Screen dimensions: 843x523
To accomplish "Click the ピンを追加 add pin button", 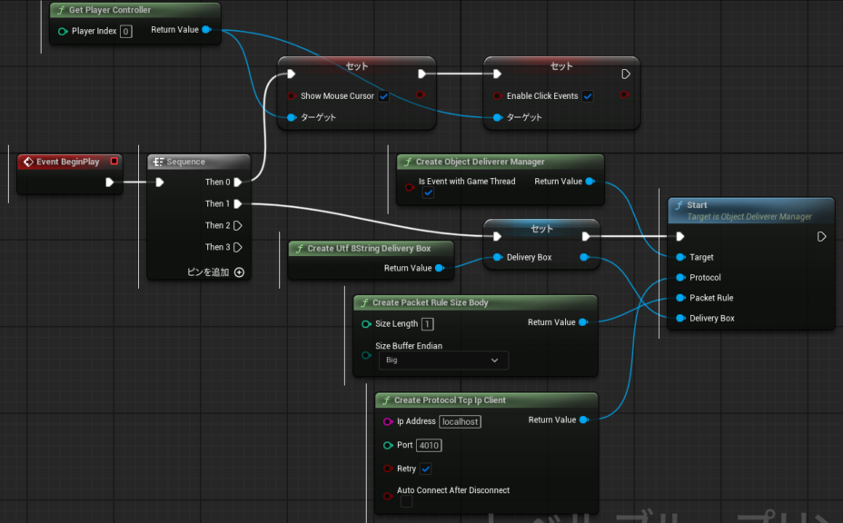I will [x=215, y=272].
